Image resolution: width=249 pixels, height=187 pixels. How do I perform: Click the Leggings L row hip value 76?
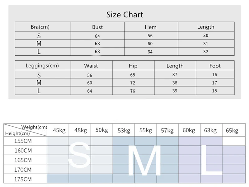[133, 91]
